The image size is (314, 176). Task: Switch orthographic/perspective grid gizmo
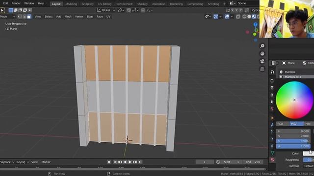pos(262,69)
